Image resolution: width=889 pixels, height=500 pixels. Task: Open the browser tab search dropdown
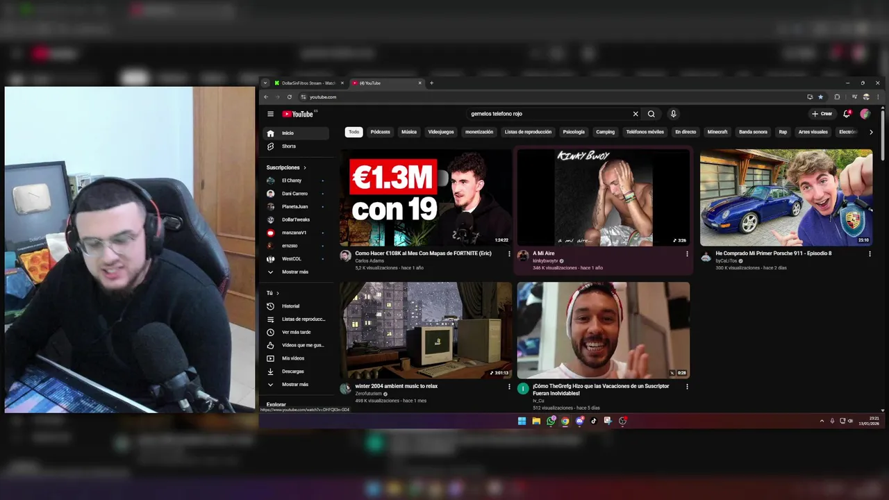point(265,83)
